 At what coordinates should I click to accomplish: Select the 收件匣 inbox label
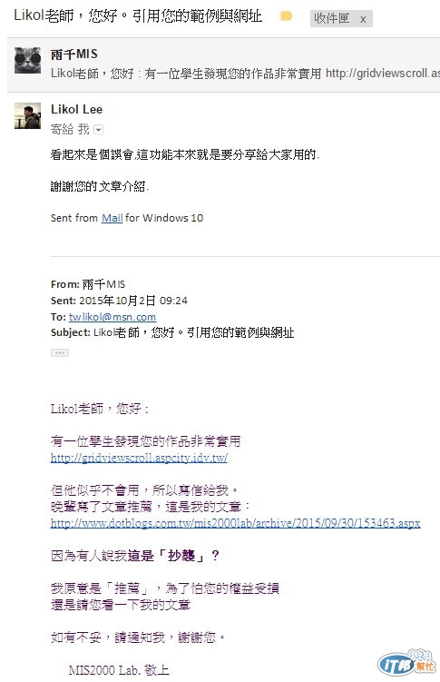[x=332, y=19]
